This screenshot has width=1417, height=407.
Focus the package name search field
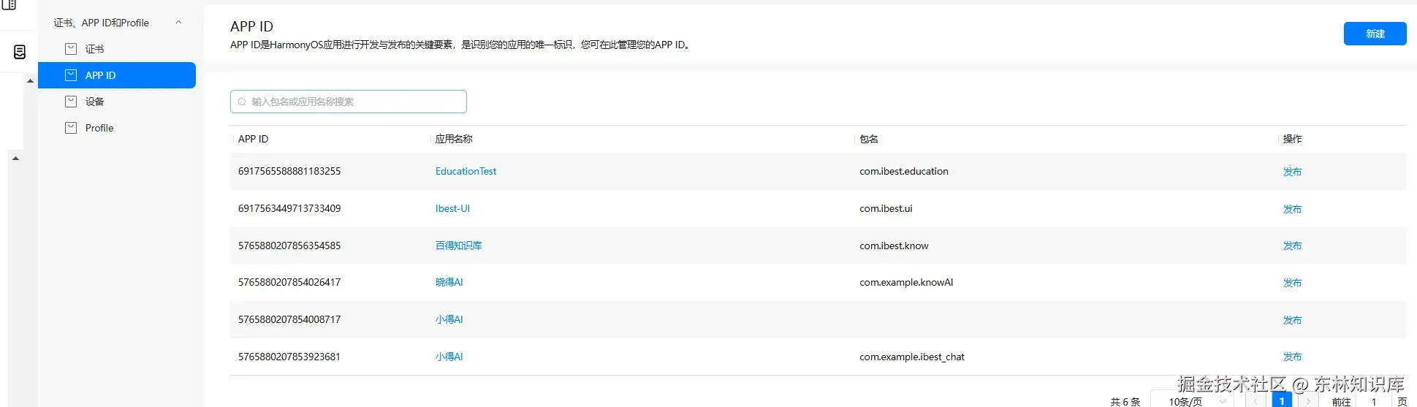[349, 102]
